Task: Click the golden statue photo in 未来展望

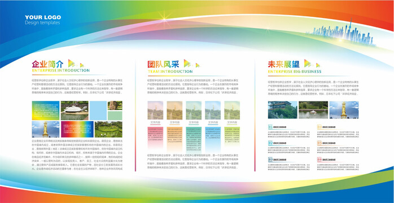Action: click(x=344, y=110)
